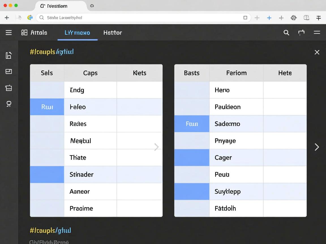Open the two-line menu at header right

(317, 33)
